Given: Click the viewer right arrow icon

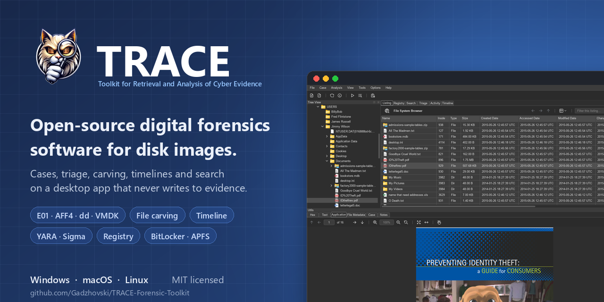Looking at the screenshot, I should [354, 222].
